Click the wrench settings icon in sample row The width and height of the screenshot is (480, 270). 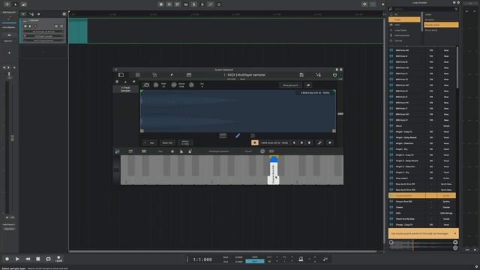click(319, 142)
